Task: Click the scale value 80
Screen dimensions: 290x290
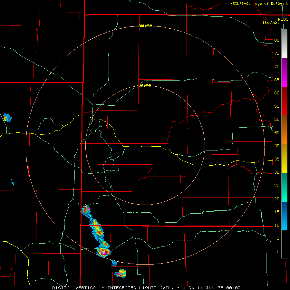Action: [x=277, y=40]
